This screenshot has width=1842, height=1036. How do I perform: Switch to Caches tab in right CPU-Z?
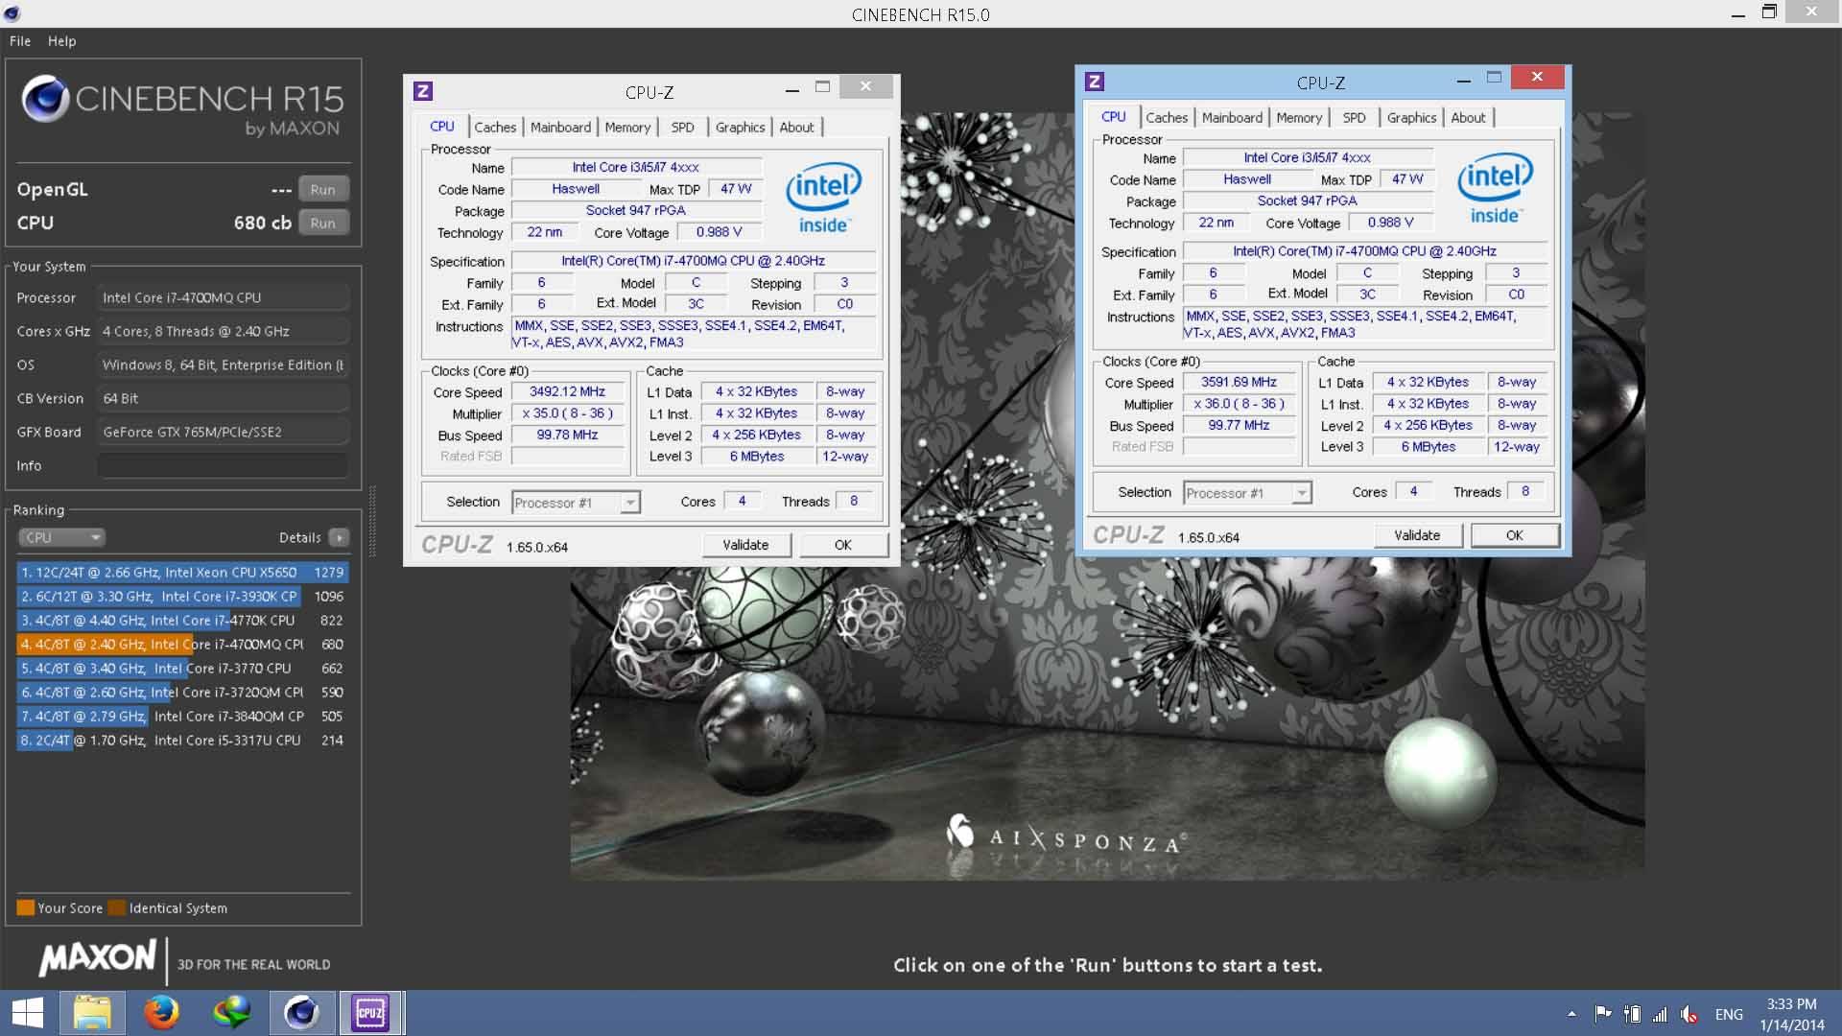[1167, 117]
